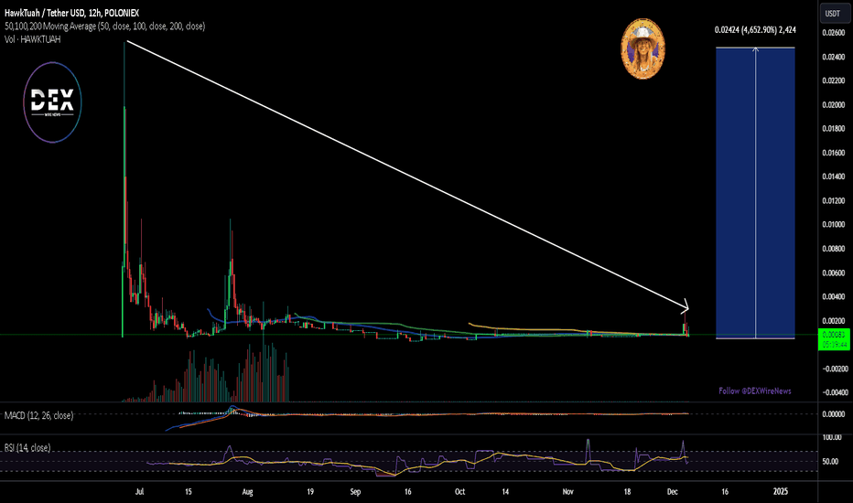Click the Sep date on time axis

pos(355,492)
